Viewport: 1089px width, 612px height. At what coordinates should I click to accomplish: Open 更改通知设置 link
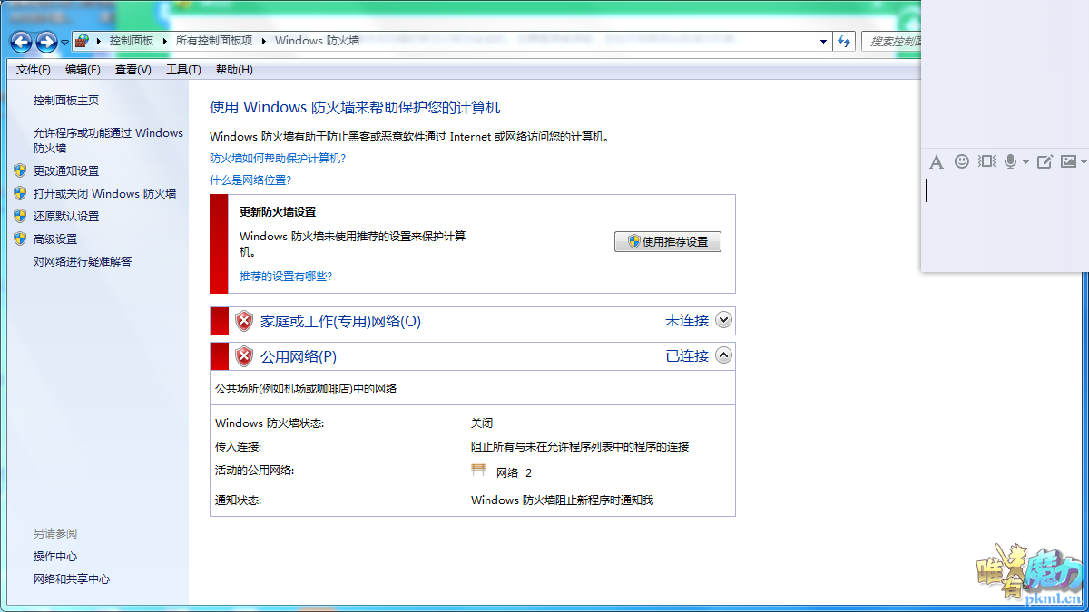(x=66, y=170)
